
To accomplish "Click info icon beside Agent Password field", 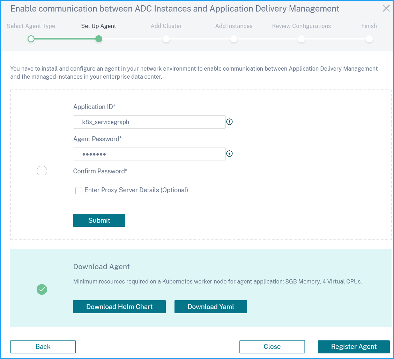I will 229,153.
